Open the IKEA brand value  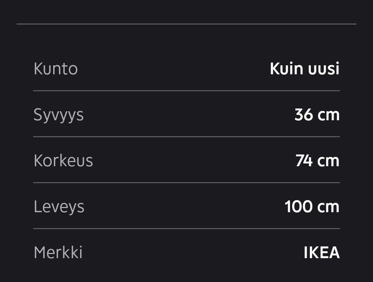[x=322, y=252]
